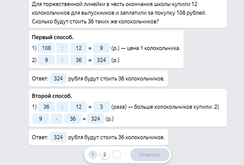Click the first answer field after first method
The width and height of the screenshot is (244, 165).
click(58, 79)
